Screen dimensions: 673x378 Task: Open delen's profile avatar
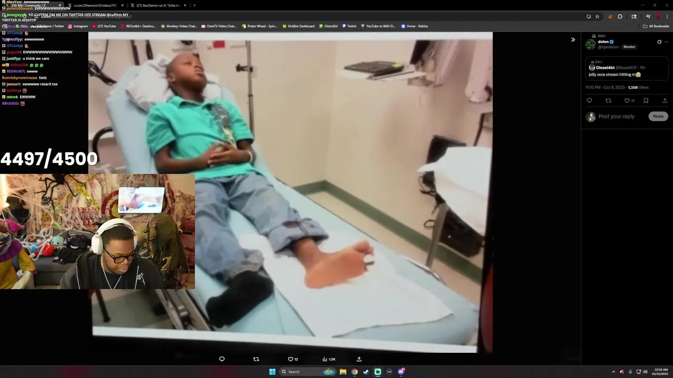tap(590, 44)
